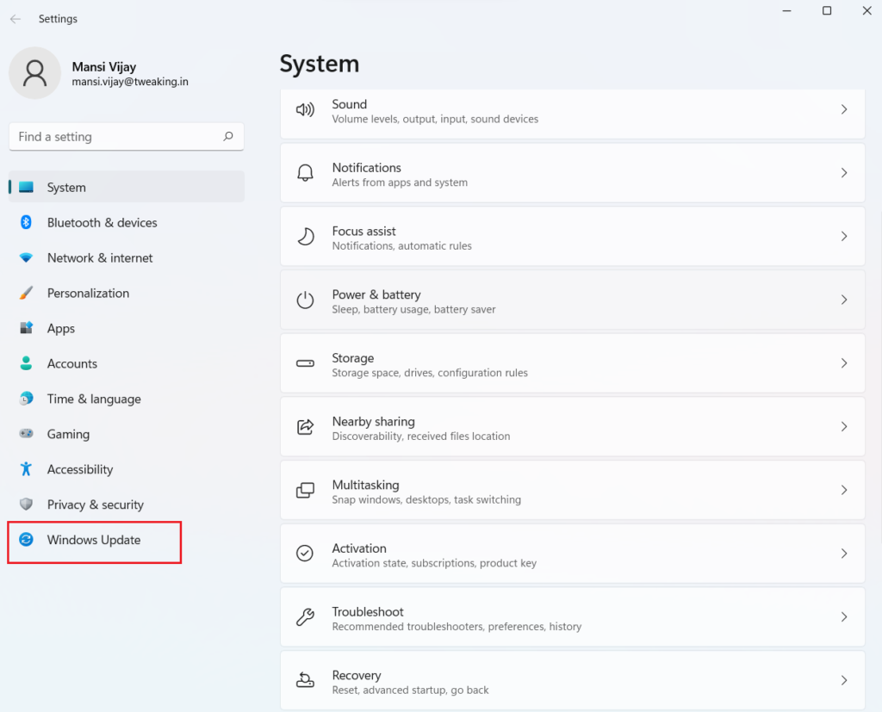The image size is (882, 712).
Task: Open Troubleshoot settings title
Action: 367,612
